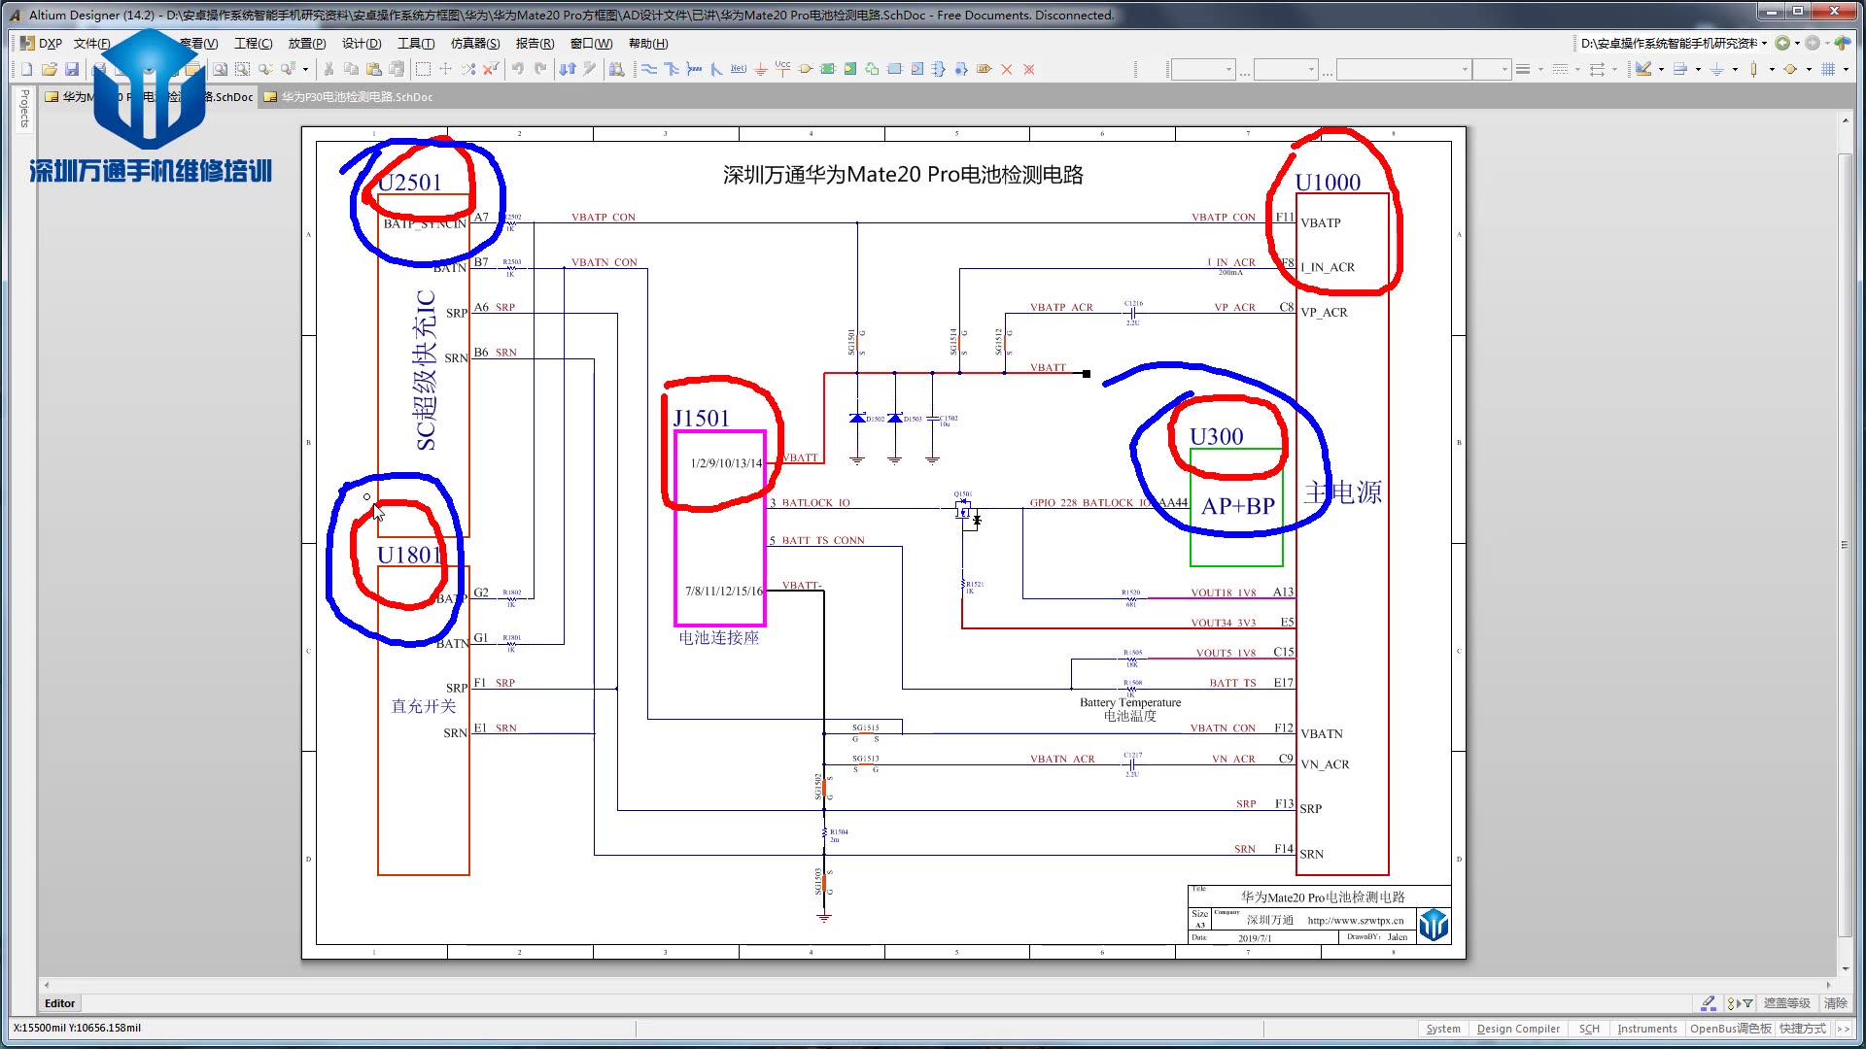Navigate up/down the sheet hierarchy
This screenshot has height=1049, width=1866.
568,69
